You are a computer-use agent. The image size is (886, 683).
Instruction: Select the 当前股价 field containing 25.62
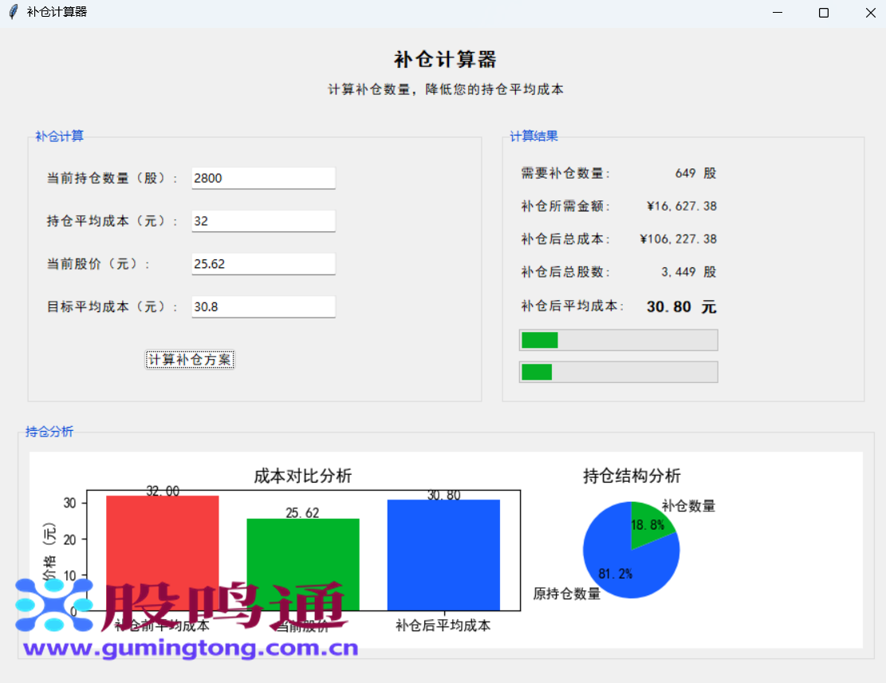263,263
